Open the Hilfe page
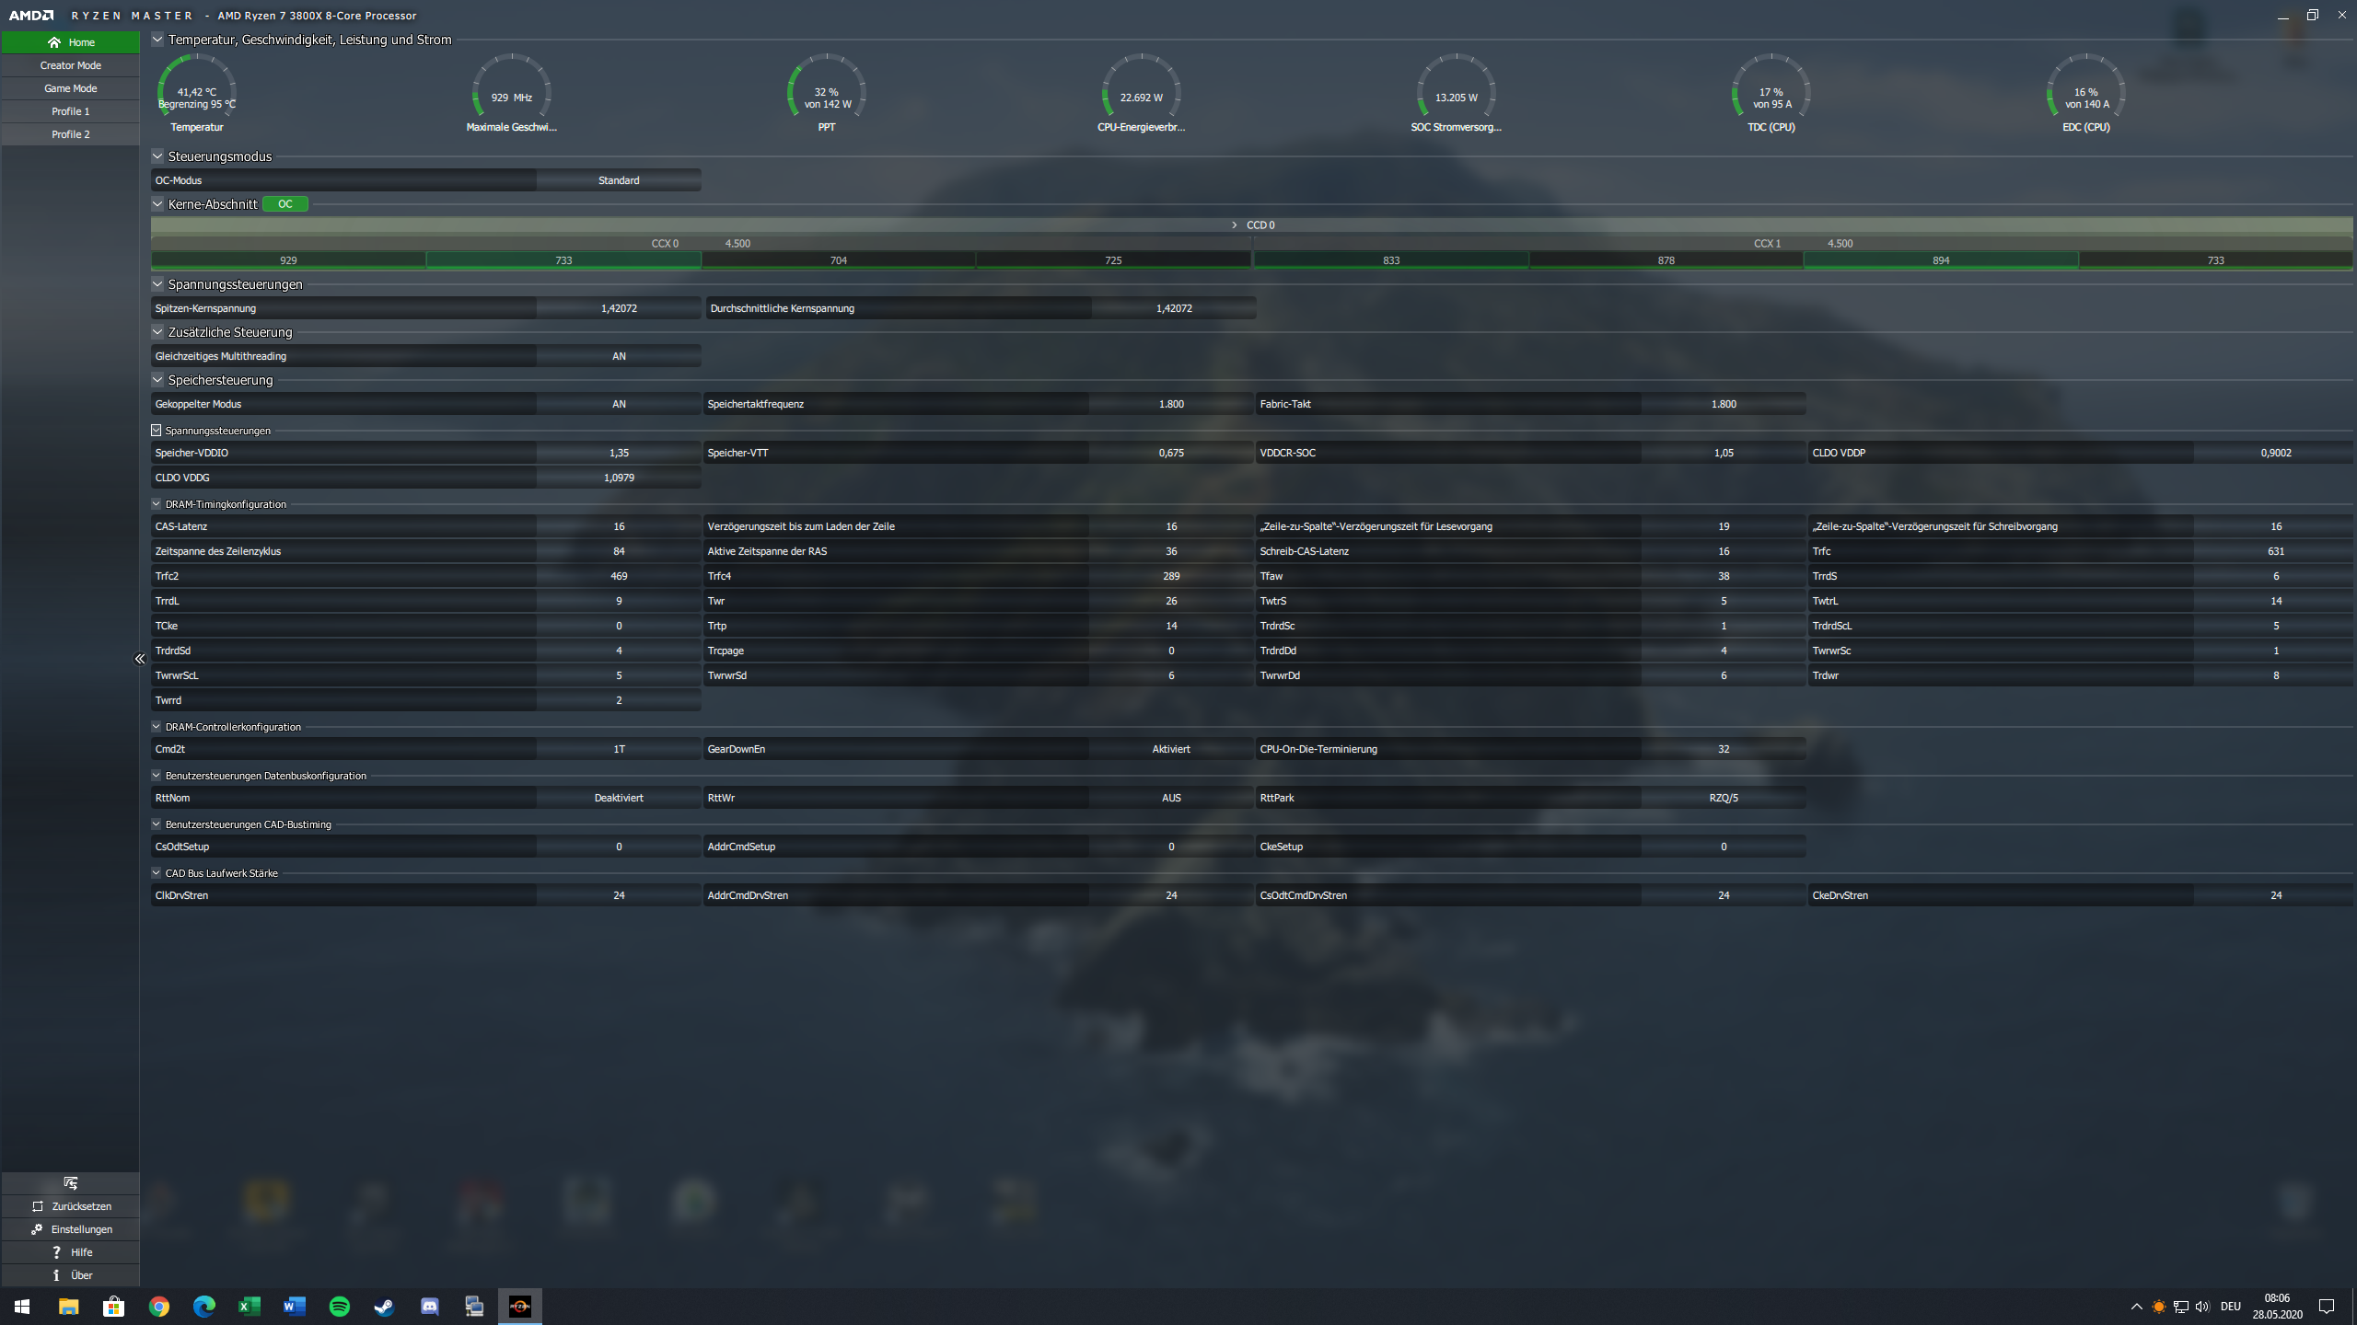This screenshot has width=2357, height=1325. click(x=71, y=1252)
